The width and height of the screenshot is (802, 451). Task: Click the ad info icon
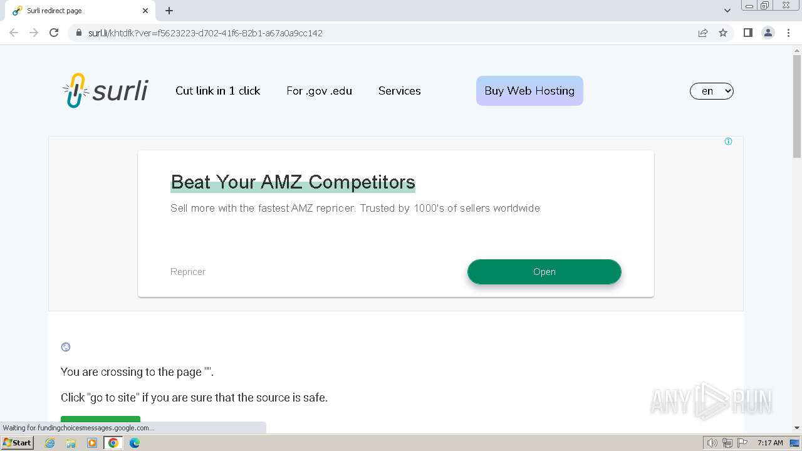point(728,142)
